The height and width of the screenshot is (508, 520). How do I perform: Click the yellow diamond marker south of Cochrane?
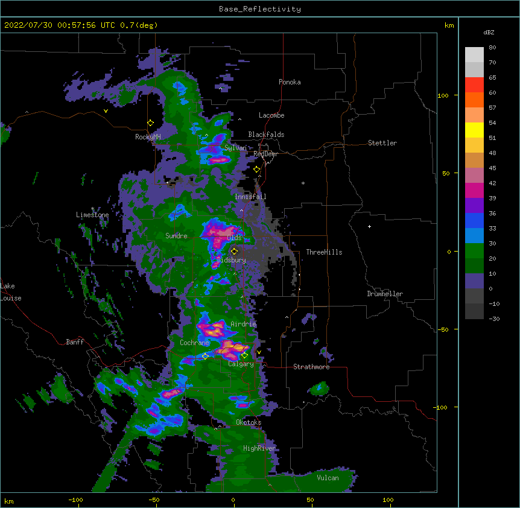(x=205, y=356)
